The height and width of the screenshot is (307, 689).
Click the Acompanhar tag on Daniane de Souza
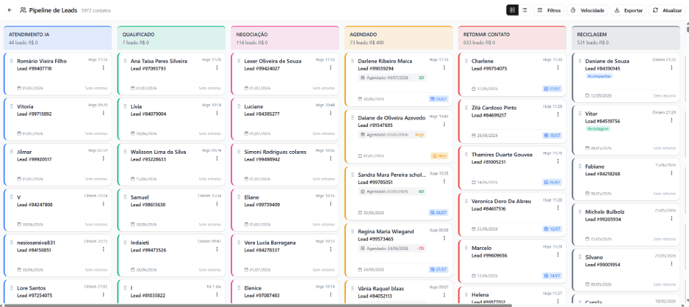[x=599, y=77]
